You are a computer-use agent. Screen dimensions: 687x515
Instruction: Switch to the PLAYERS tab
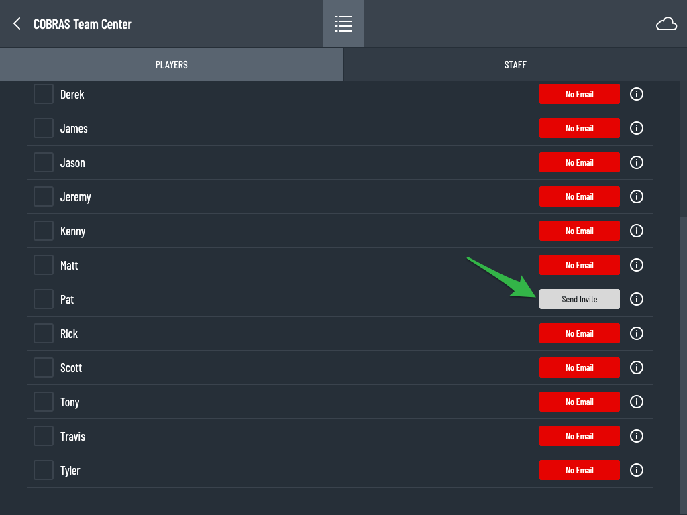coord(172,64)
